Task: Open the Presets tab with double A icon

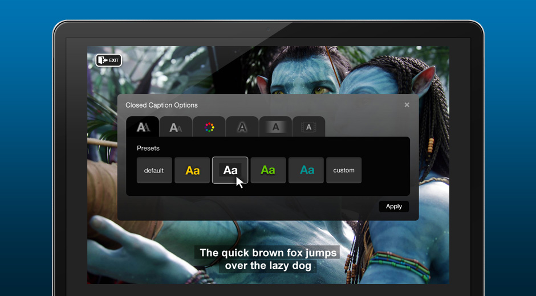Action: tap(143, 127)
